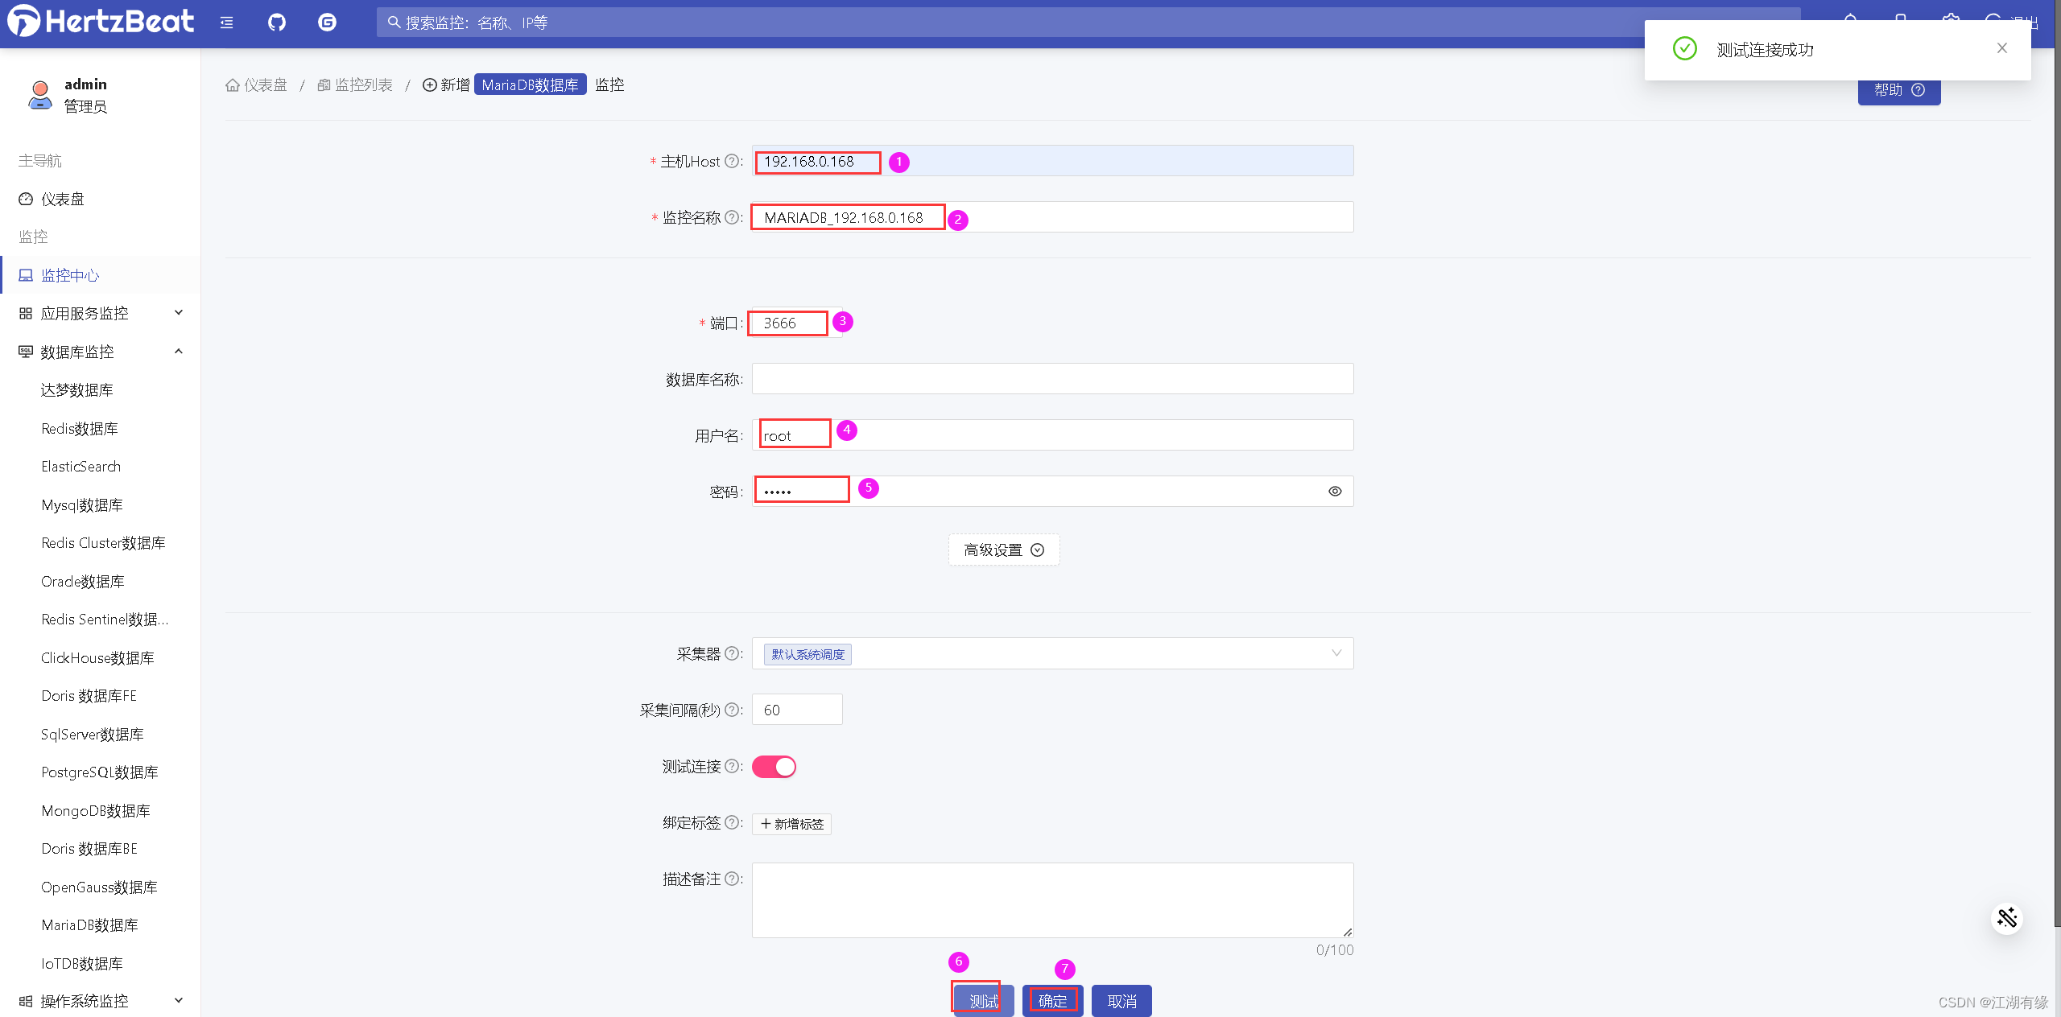Click the top monitor search box
This screenshot has height=1017, width=2061.
click(x=1088, y=23)
